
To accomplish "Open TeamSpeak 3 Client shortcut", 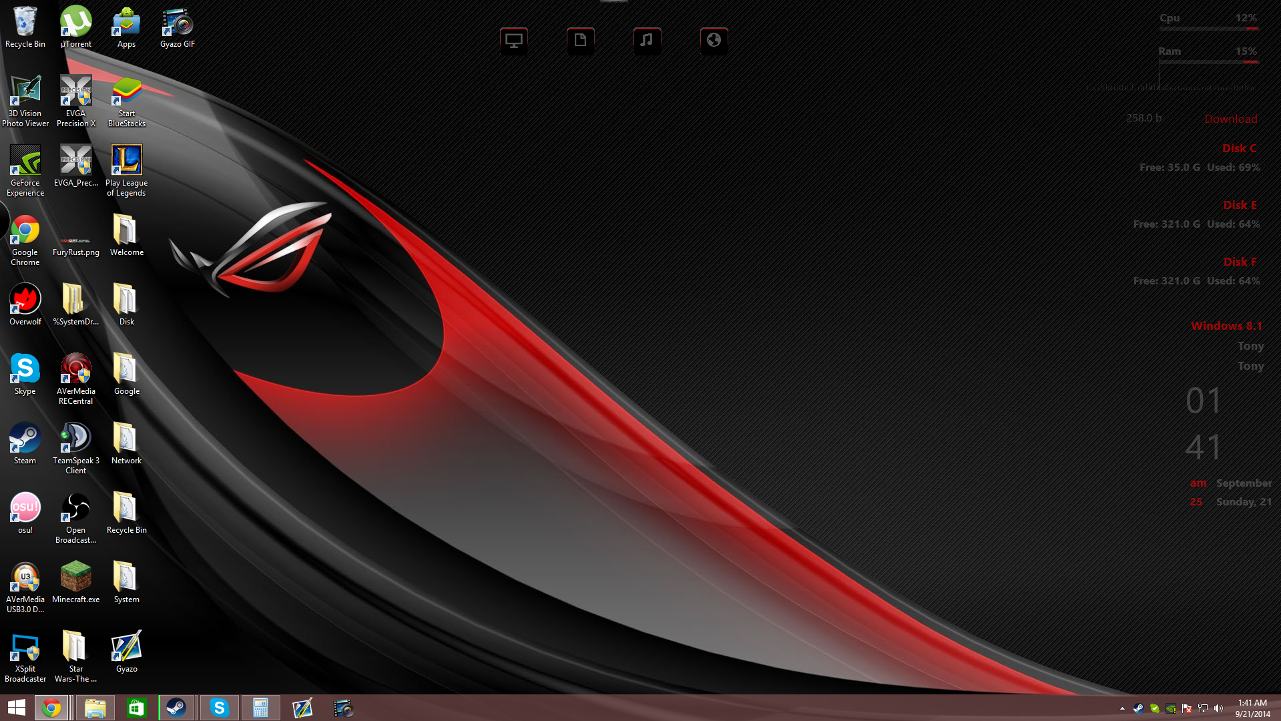I will click(76, 448).
